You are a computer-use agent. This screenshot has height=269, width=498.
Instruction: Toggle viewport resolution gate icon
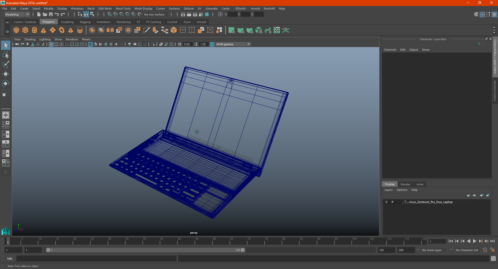pos(61,44)
